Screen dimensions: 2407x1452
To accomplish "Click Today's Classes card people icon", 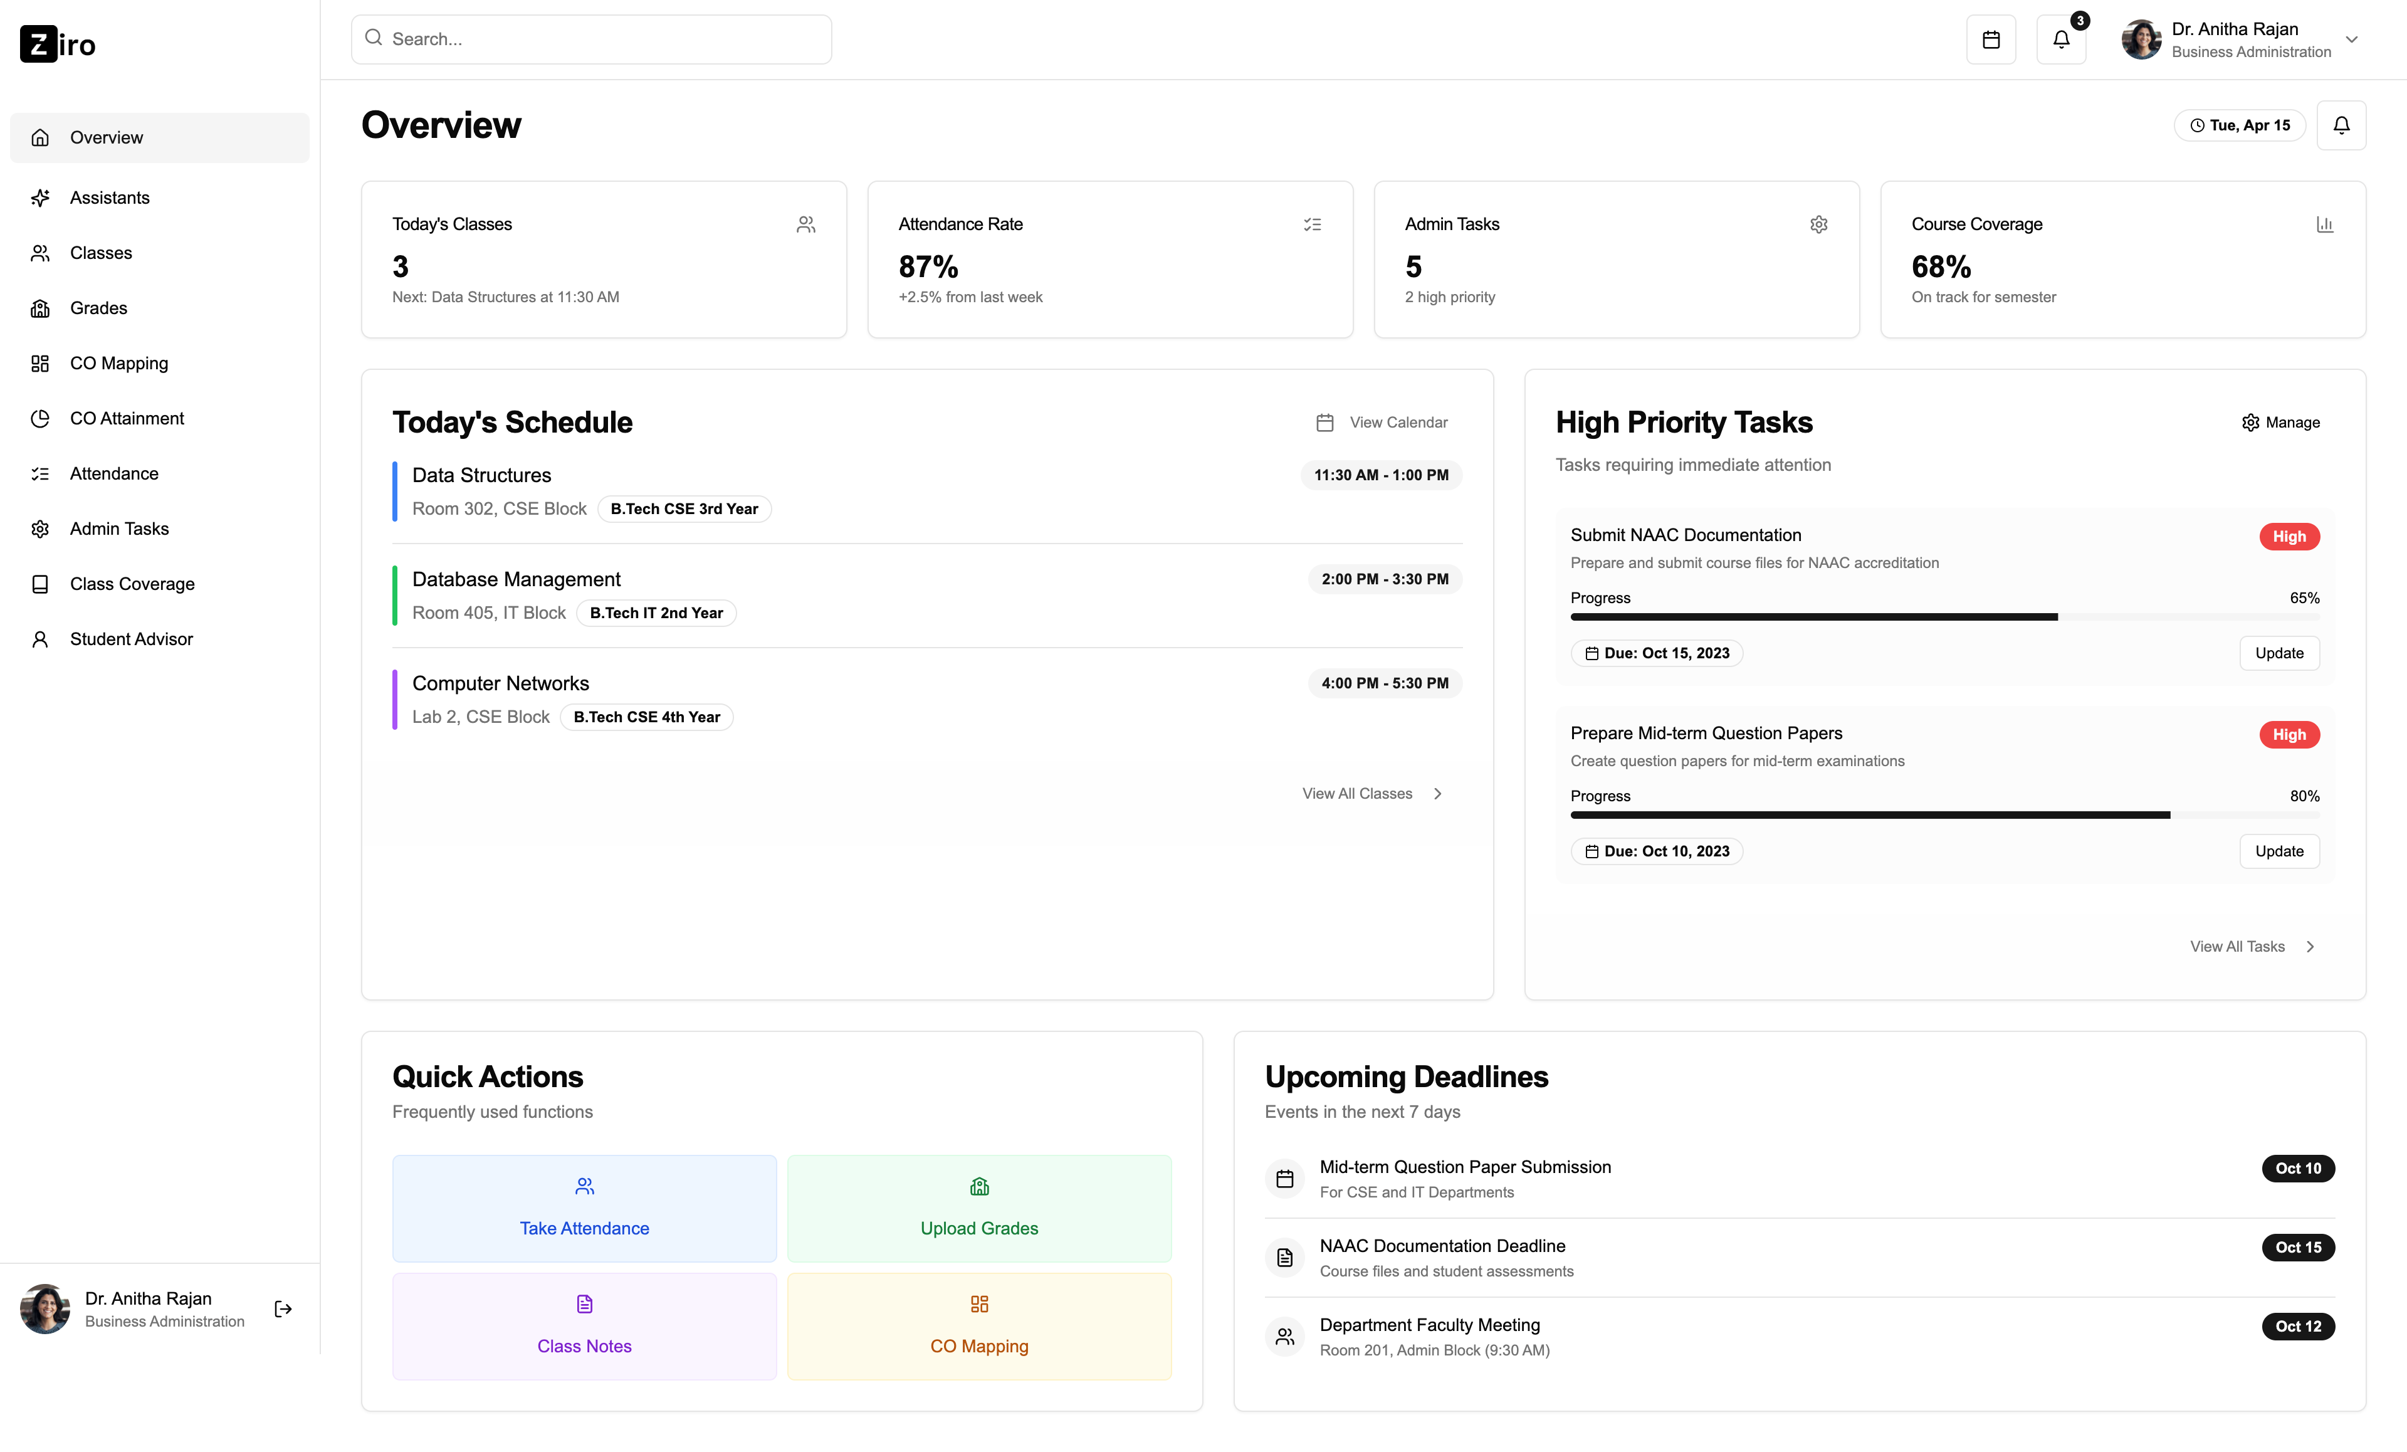I will (x=805, y=224).
